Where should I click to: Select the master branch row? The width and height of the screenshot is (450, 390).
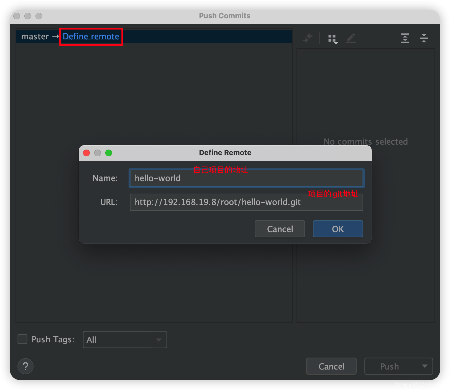click(154, 37)
